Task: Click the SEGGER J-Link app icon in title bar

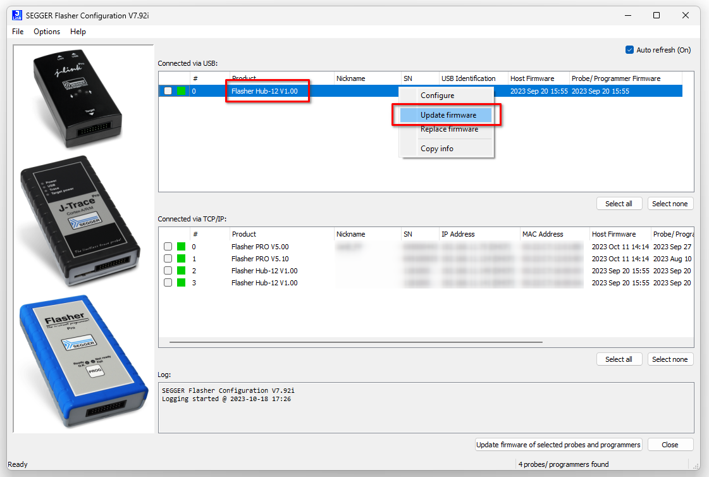Action: pos(17,15)
